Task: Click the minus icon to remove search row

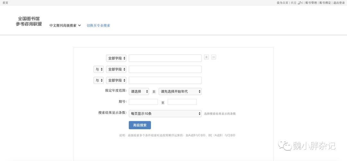Action: pyautogui.click(x=214, y=57)
